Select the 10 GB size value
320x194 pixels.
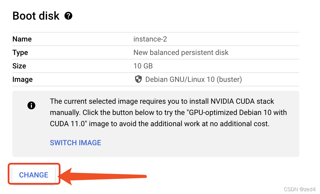(143, 66)
